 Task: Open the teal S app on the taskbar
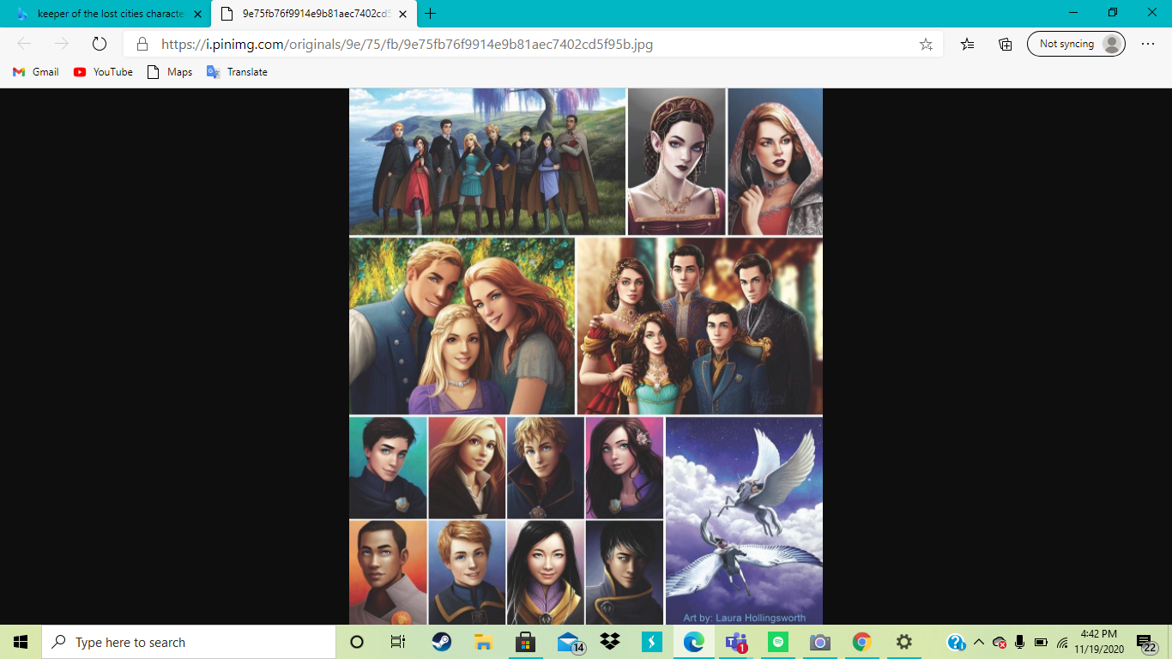(x=652, y=642)
